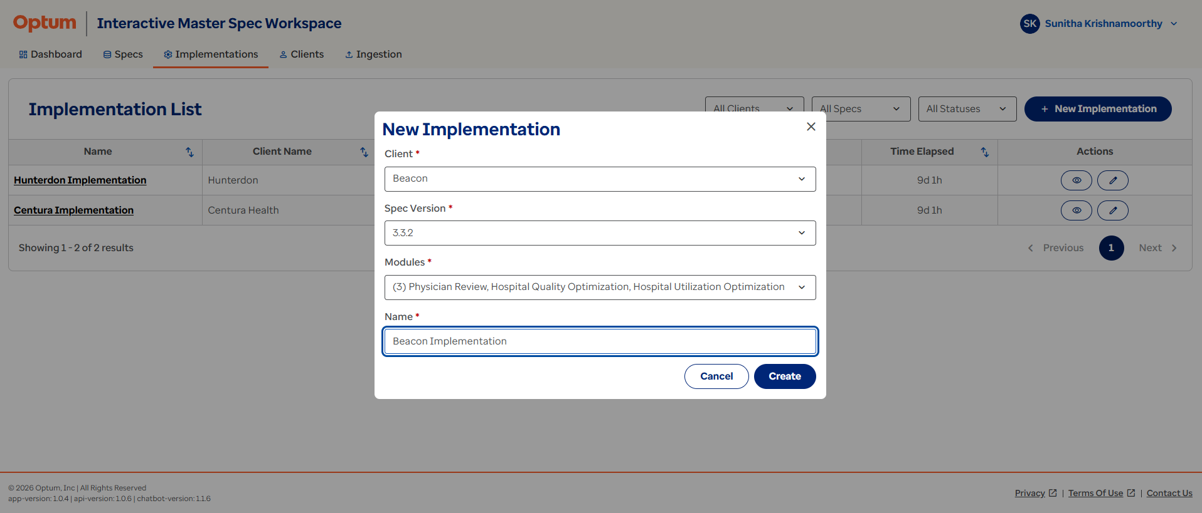Image resolution: width=1202 pixels, height=513 pixels.
Task: Expand the Modules multi-select dropdown
Action: [x=600, y=288]
